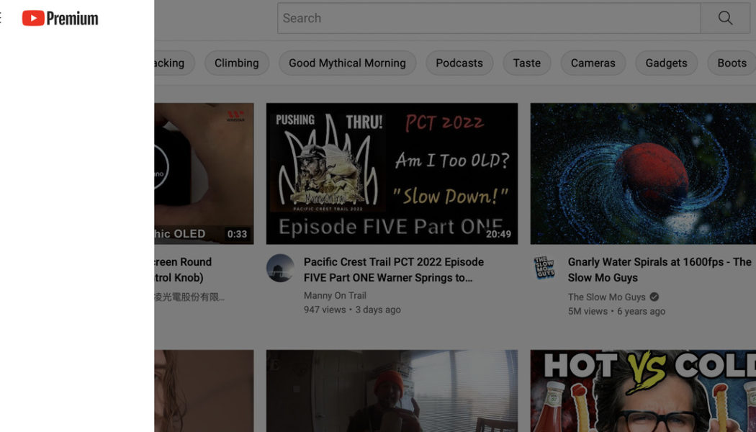Click the verified badge beside The Slow Mo Guys
This screenshot has height=432, width=756.
point(653,297)
